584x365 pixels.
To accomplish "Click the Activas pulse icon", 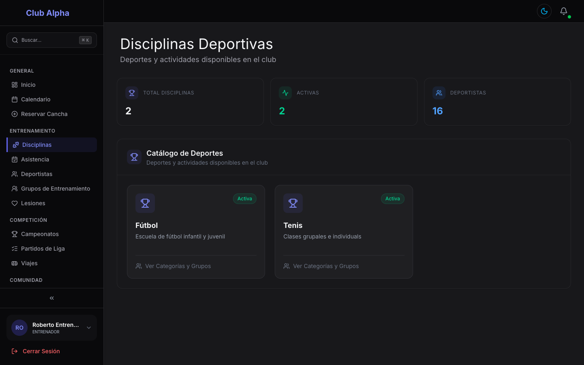I will [x=286, y=93].
